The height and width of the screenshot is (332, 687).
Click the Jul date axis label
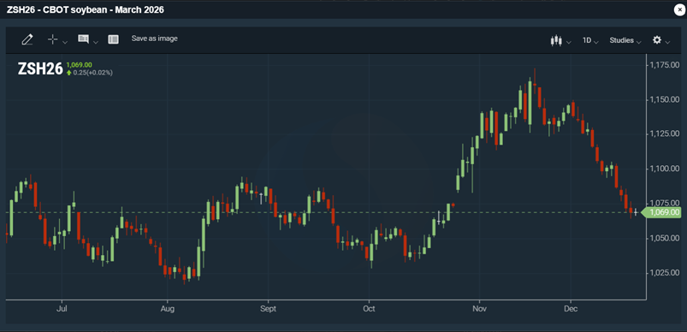(x=62, y=309)
